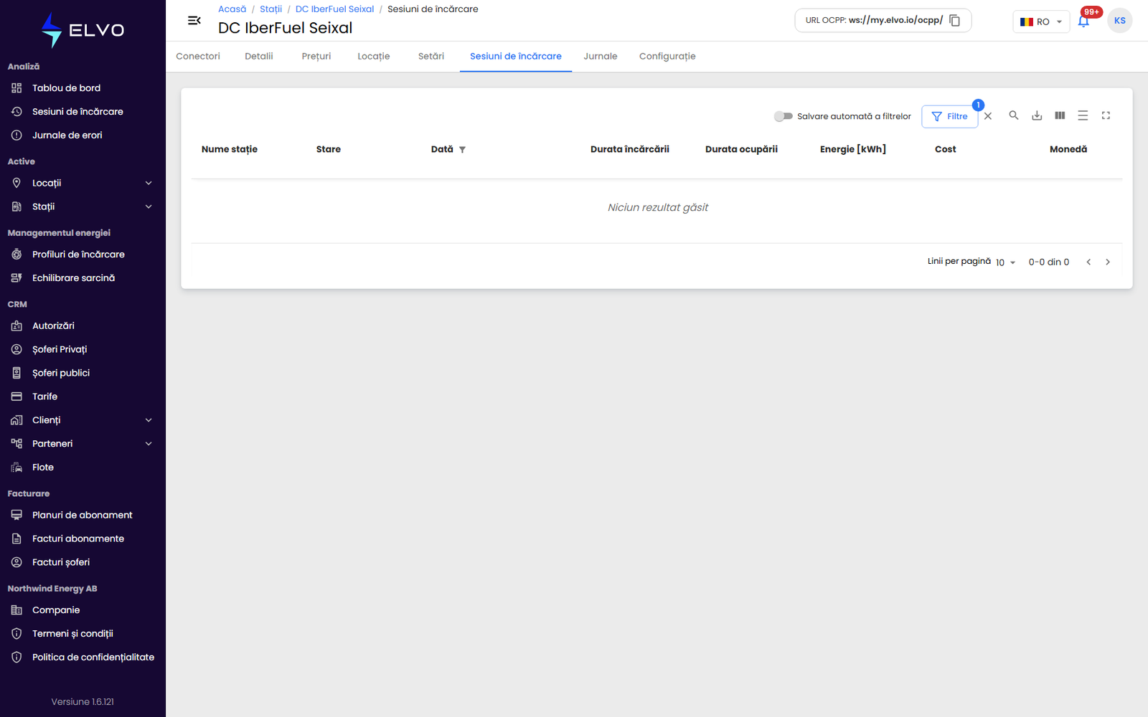1148x717 pixels.
Task: Sort by the Nume stație column header
Action: click(x=230, y=149)
